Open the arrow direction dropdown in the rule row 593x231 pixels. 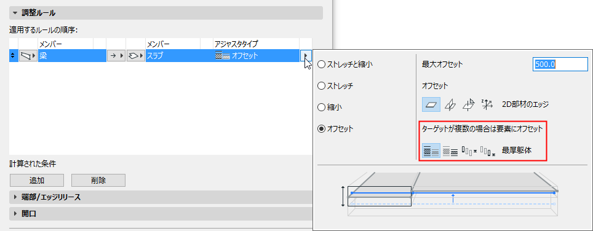116,56
